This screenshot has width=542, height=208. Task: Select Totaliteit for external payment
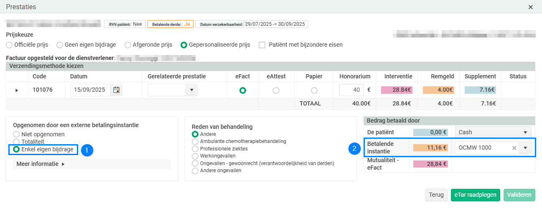point(16,142)
